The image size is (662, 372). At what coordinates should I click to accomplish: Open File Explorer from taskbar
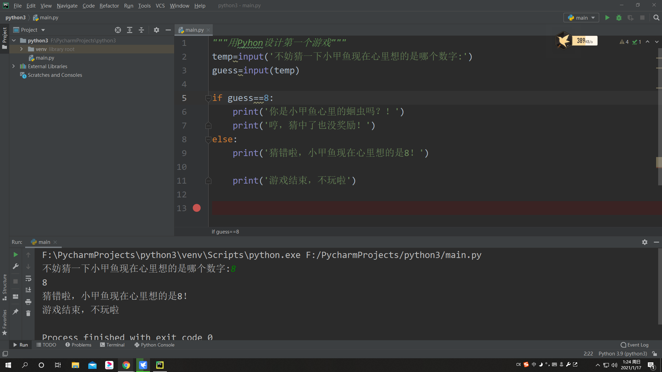[x=75, y=365]
